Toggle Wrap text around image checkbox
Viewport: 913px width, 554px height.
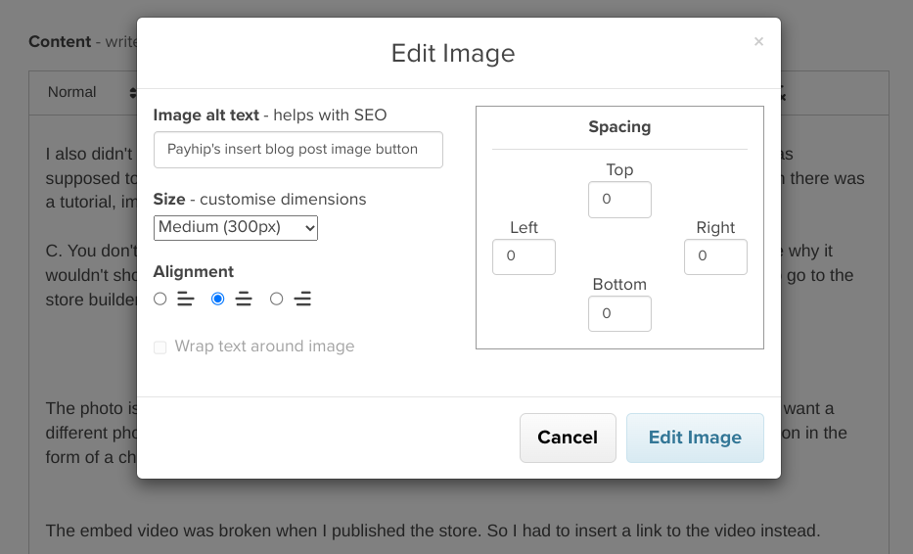click(x=160, y=347)
